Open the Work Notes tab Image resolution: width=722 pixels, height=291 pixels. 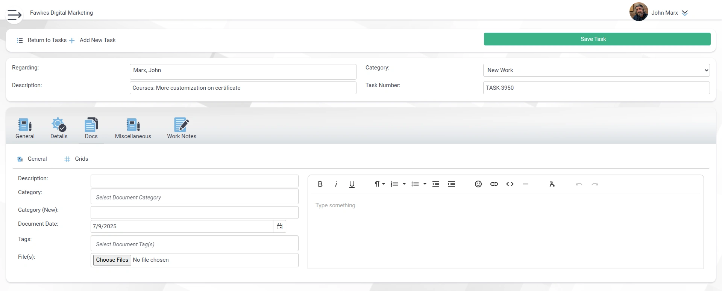tap(182, 128)
